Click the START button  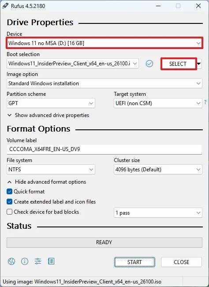point(134,262)
